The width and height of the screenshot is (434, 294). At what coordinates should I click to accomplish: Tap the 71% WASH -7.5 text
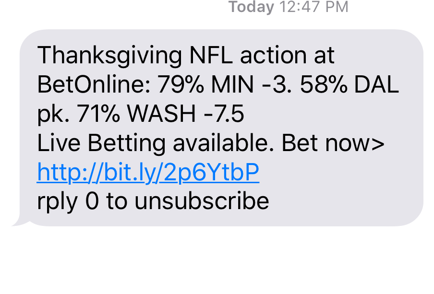(160, 114)
